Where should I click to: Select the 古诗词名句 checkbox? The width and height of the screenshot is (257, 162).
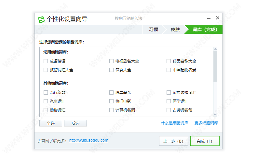[x=169, y=110]
